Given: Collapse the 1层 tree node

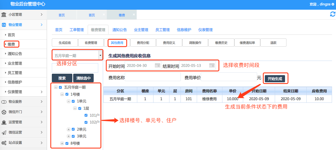Looking at the screenshot, I should [x=75, y=108].
